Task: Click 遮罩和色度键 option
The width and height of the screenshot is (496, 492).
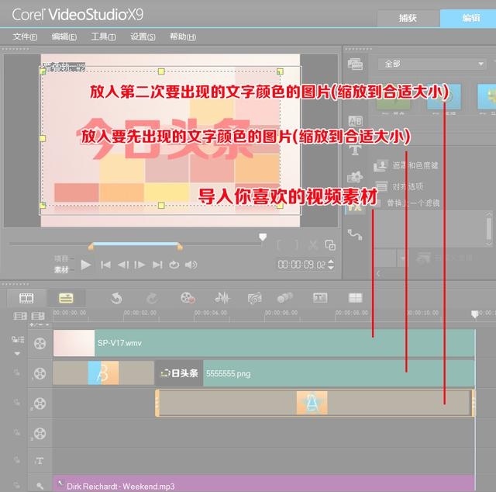Action: pos(415,165)
